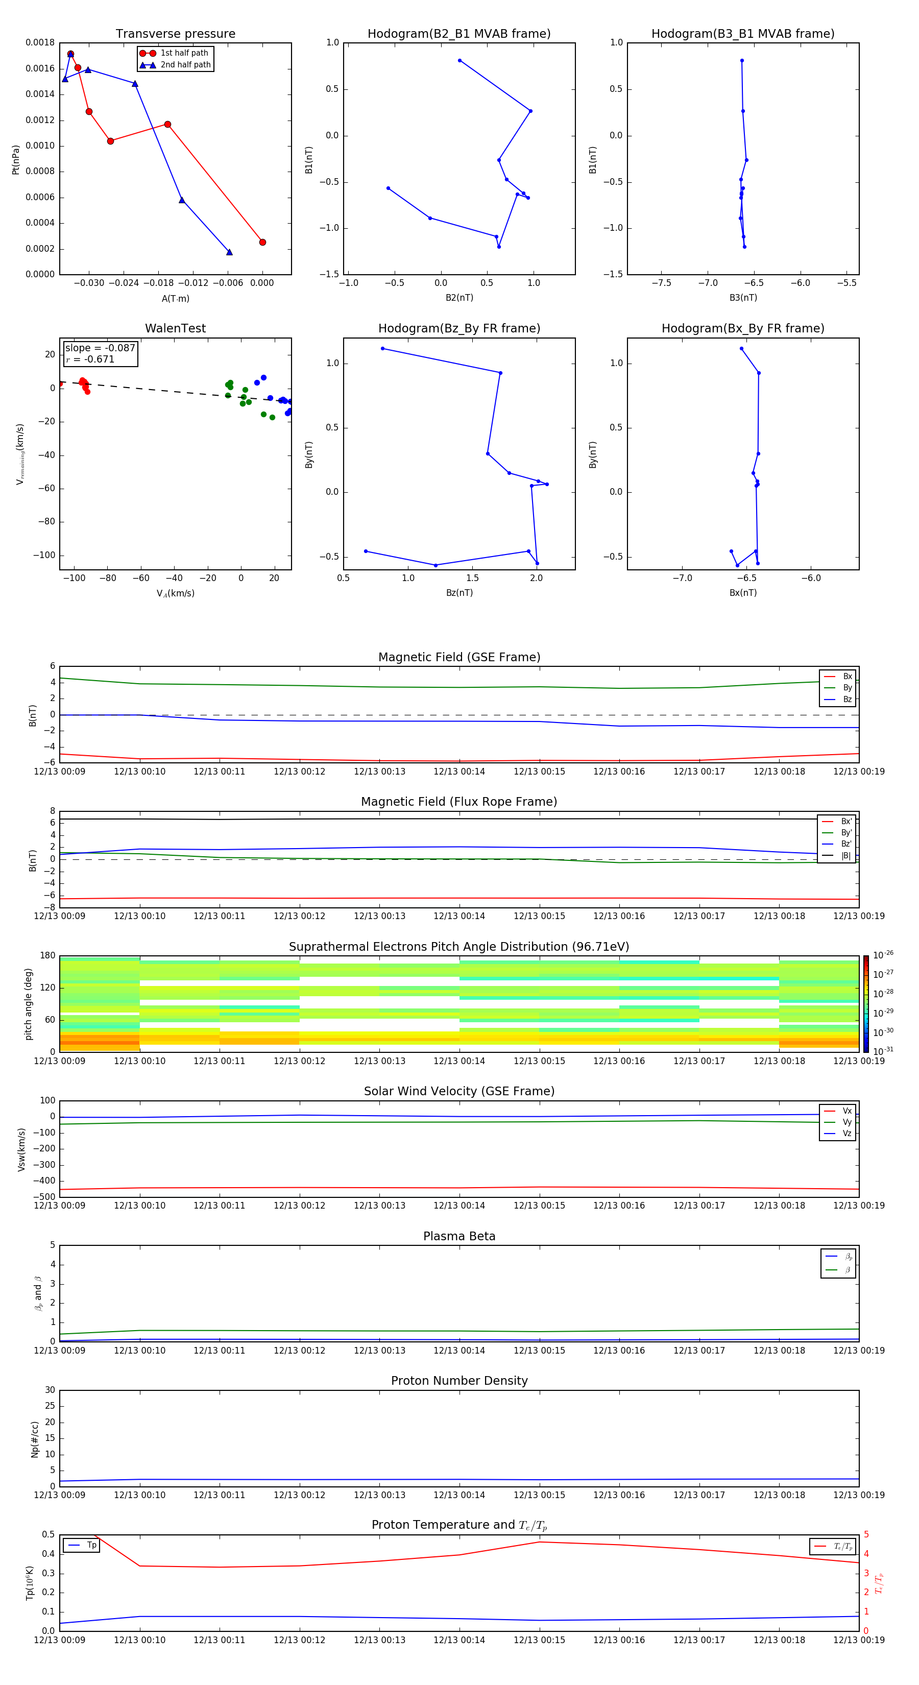Click the 'By' entry in GSE legend
Screen dimensions: 919x1685
(x=838, y=687)
